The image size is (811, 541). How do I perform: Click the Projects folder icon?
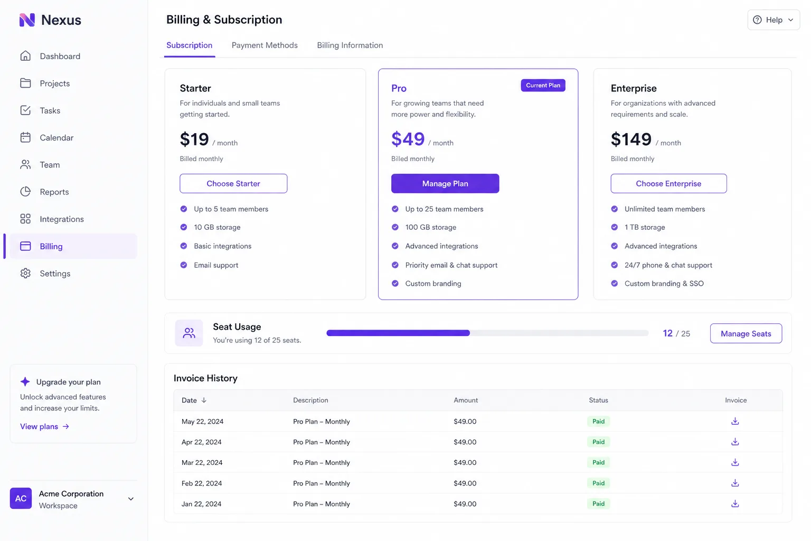pos(25,83)
